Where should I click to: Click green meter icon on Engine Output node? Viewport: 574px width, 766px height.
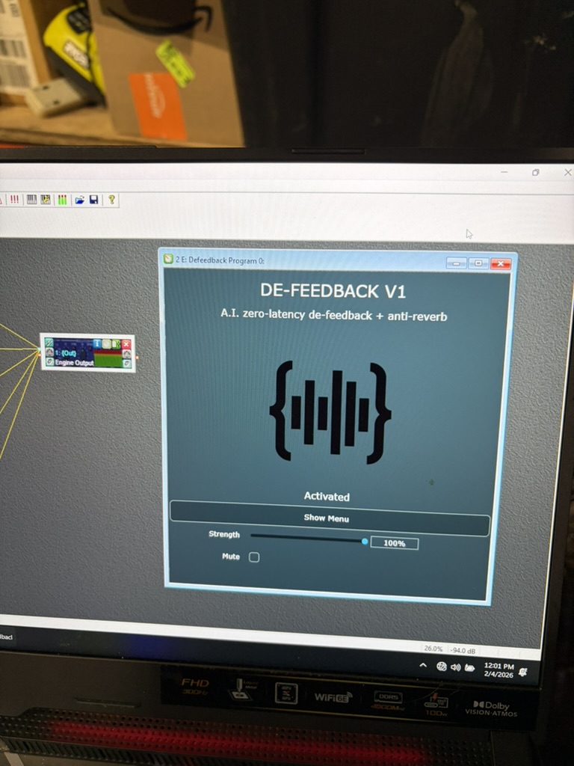click(116, 344)
